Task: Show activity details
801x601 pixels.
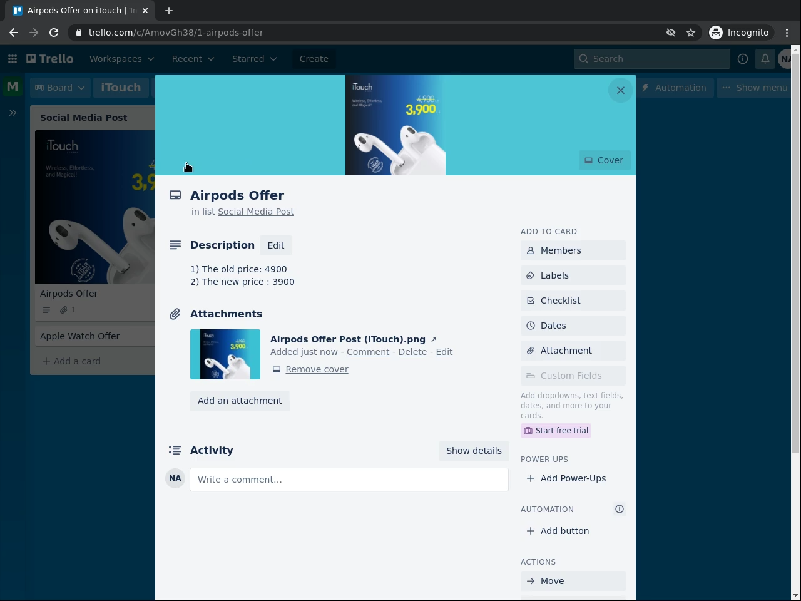Action: pyautogui.click(x=474, y=451)
